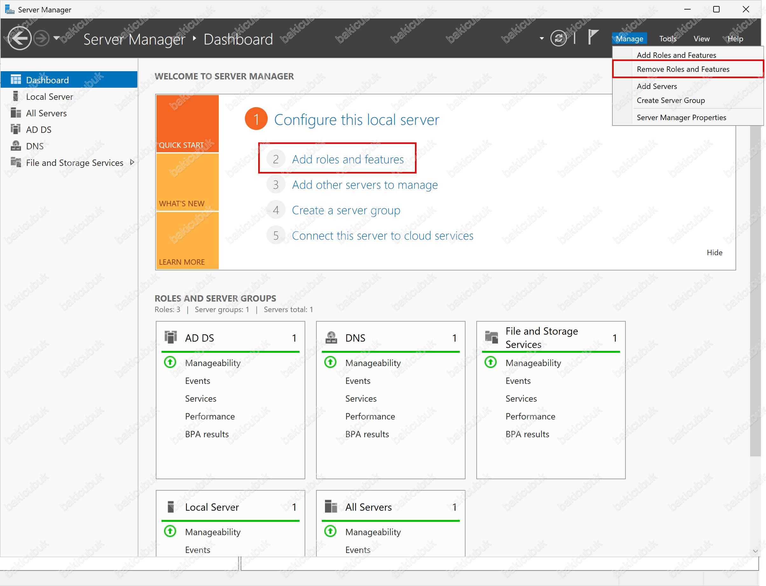Click Add other servers to manage
The image size is (766, 586).
365,185
